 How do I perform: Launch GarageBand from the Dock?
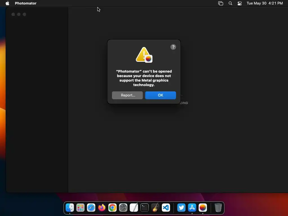[x=155, y=208]
